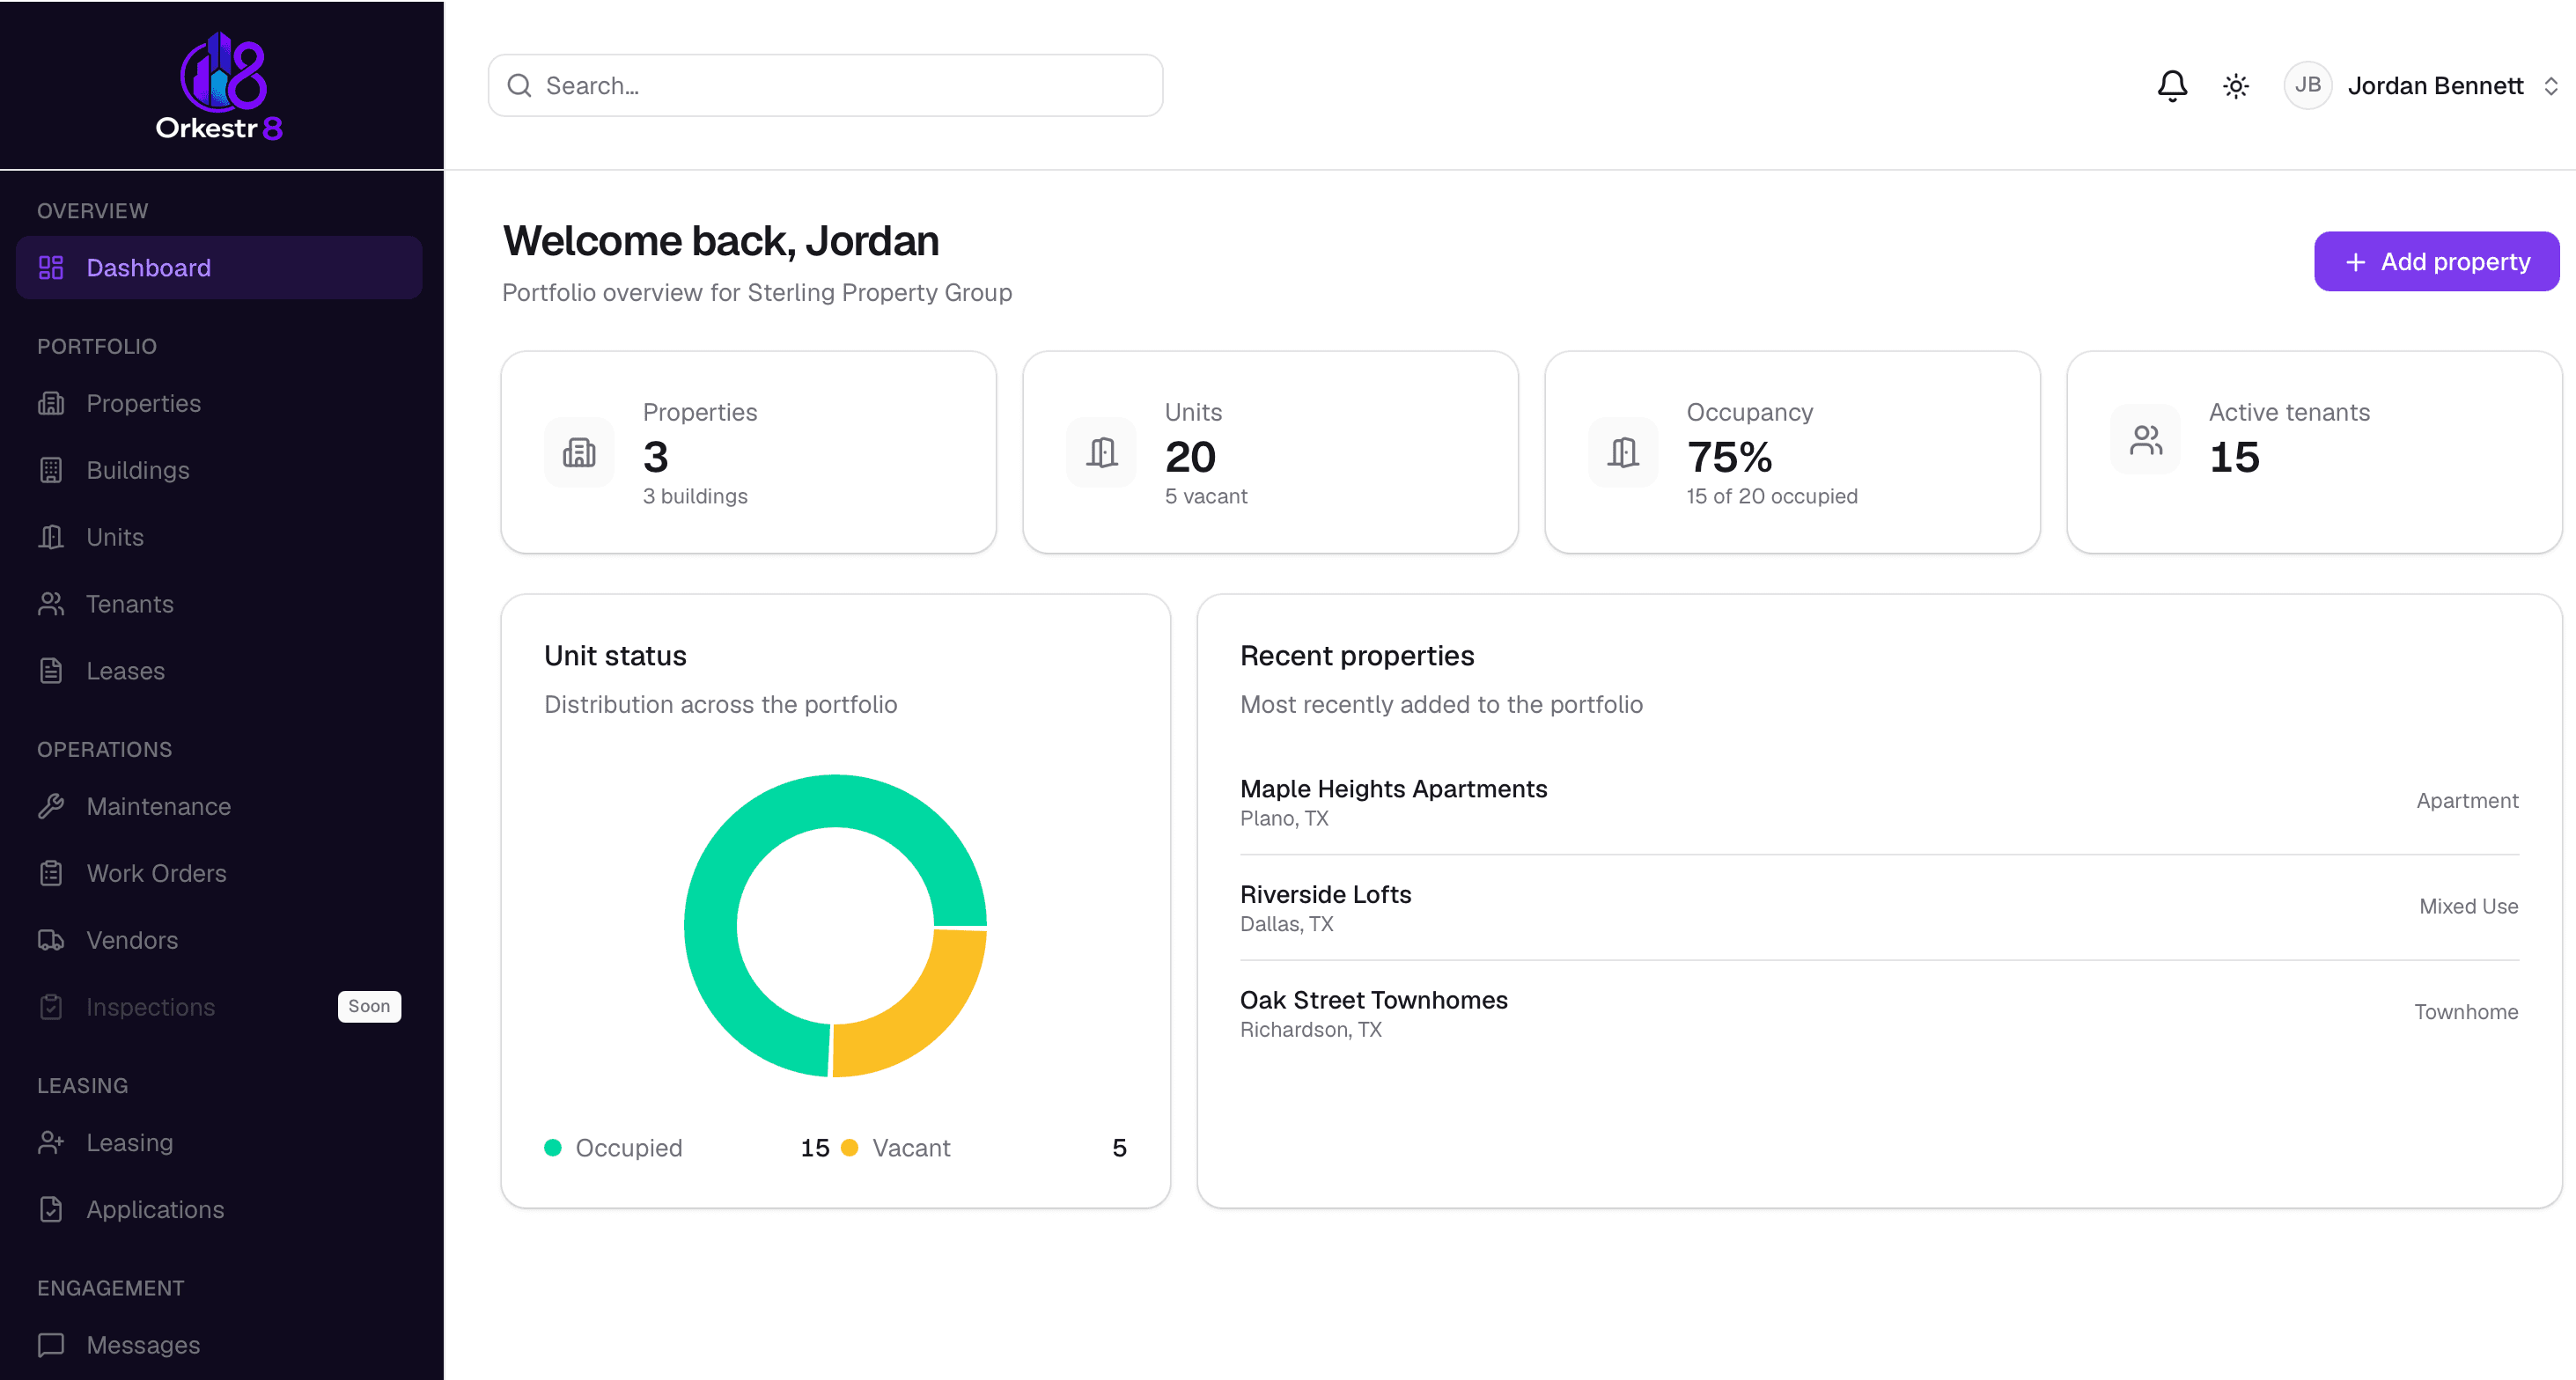Click the Occupancy stat card icon
This screenshot has height=1380, width=2576.
(x=1623, y=453)
